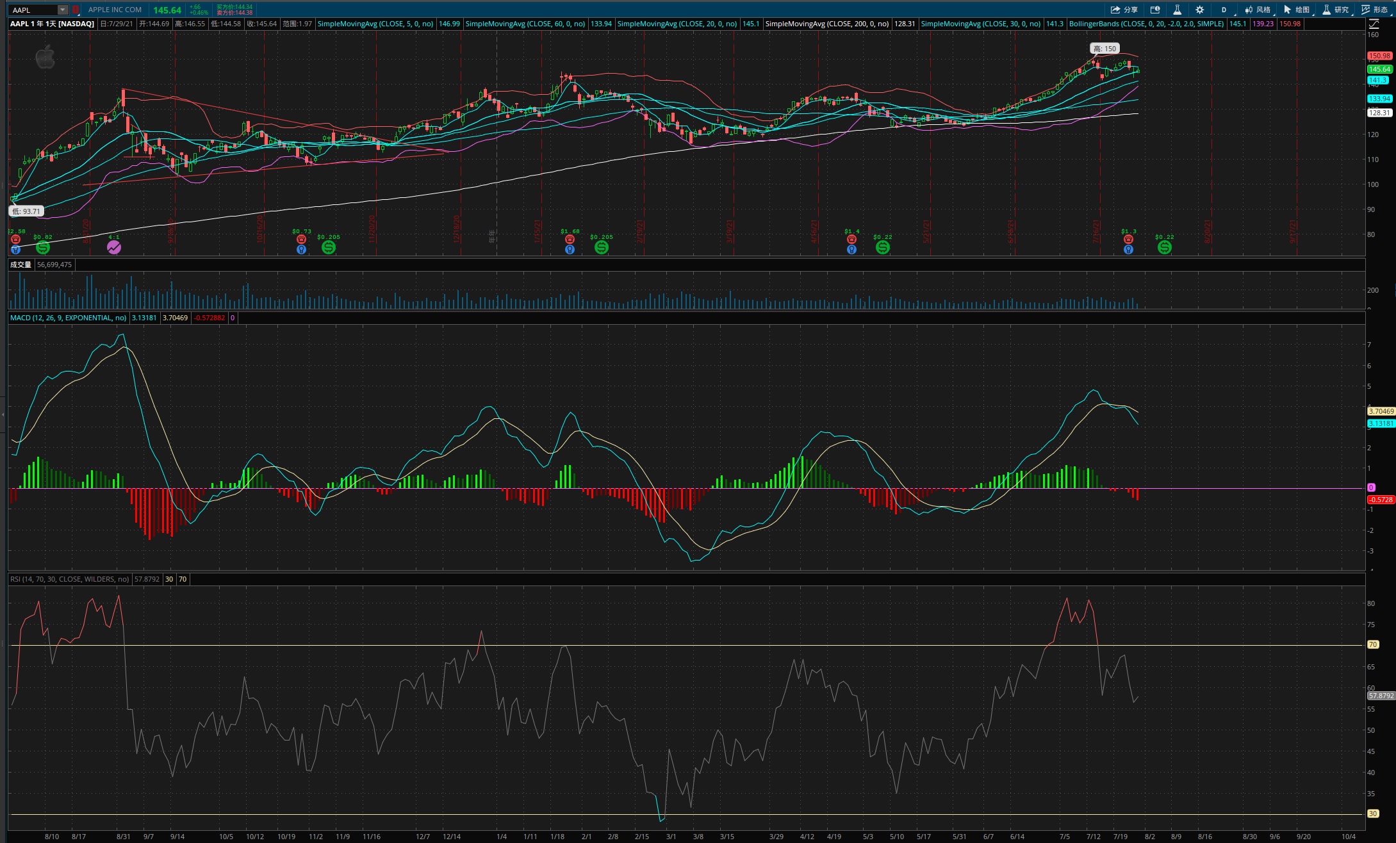Viewport: 1396px width, 843px height.
Task: Click the SimpleMovingAvg (CLOSE, 60, 0, no) label
Action: pos(525,24)
